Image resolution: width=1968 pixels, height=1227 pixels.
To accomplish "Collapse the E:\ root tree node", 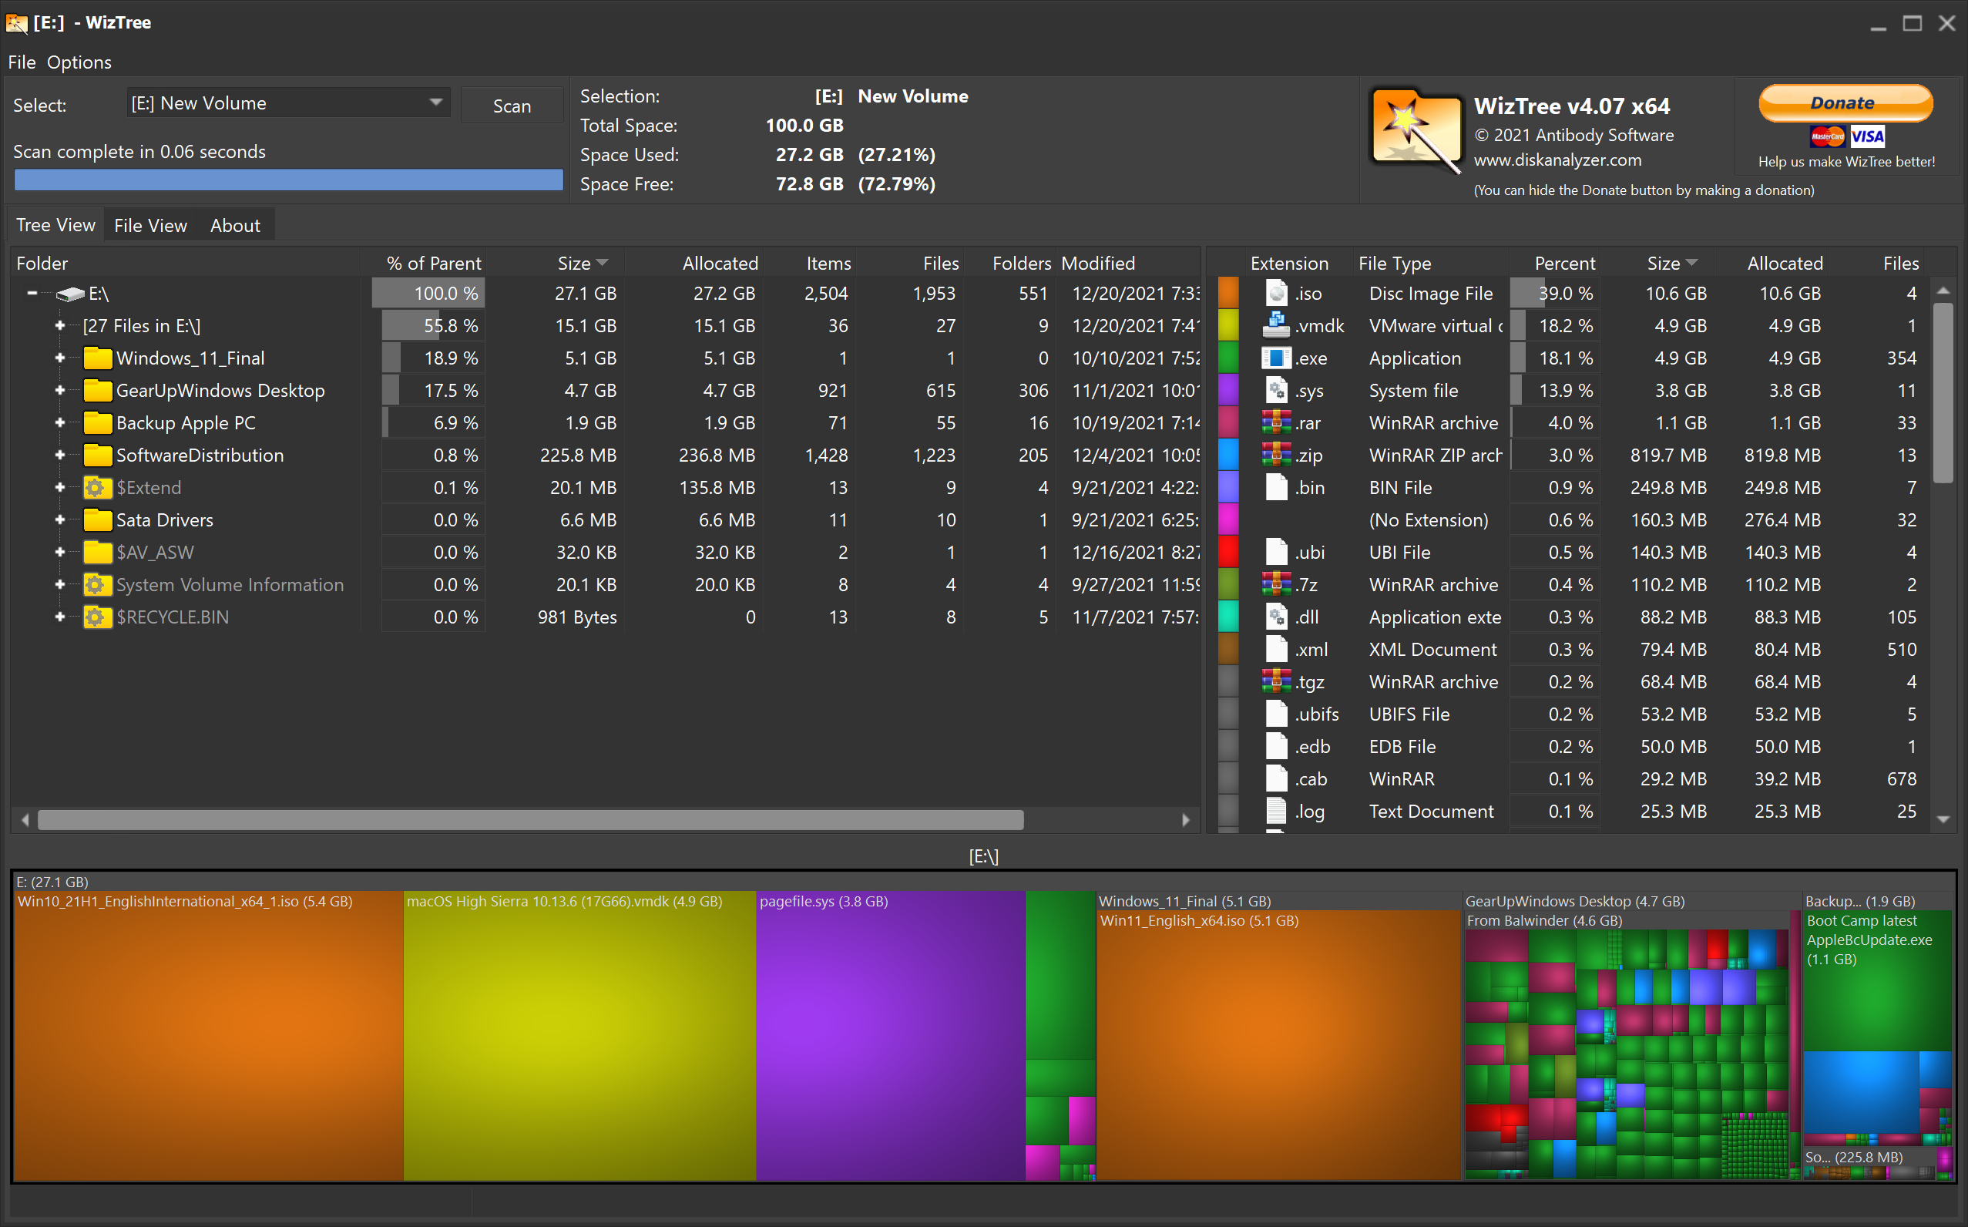I will (32, 294).
